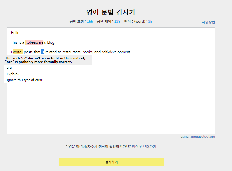Click 'self-development' in the third sentence
The width and height of the screenshot is (232, 171).
click(x=116, y=52)
